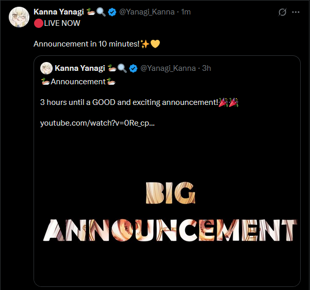
Task: Click the yellow heart emoji
Action: tap(155, 44)
